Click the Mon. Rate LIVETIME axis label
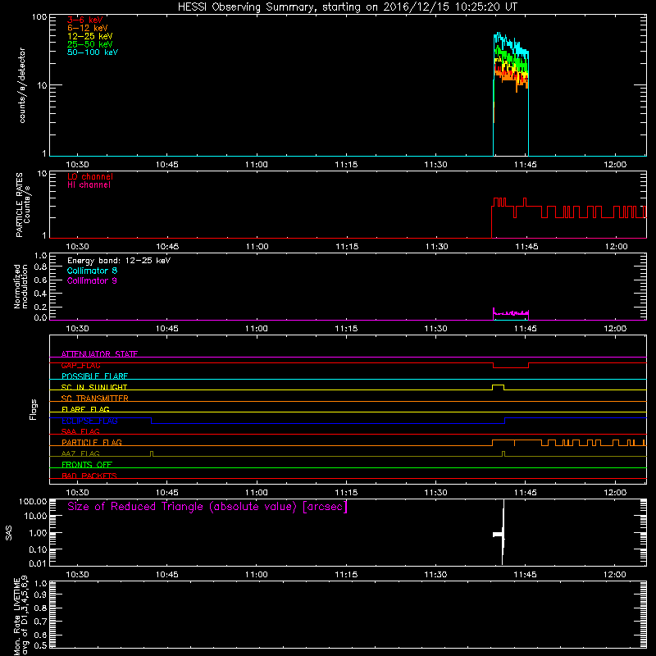 [21, 616]
